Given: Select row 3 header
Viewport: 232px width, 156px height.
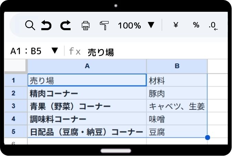Looking at the screenshot, I should click(x=14, y=106).
